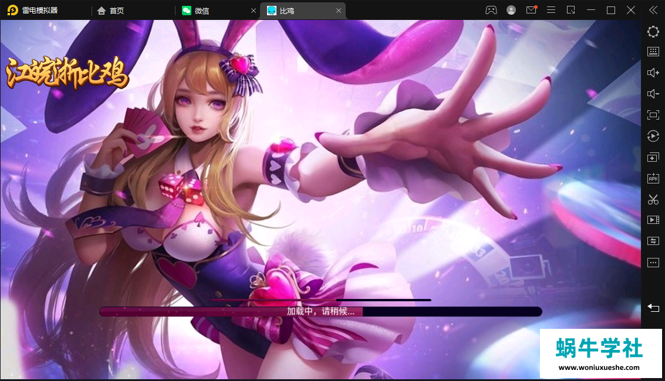Click the loading progress bar

click(x=320, y=312)
